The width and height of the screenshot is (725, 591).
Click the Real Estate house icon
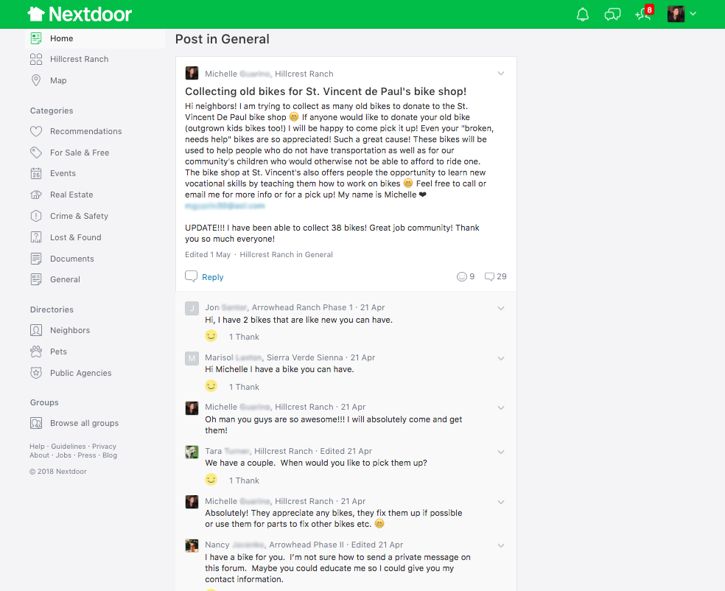click(x=36, y=195)
